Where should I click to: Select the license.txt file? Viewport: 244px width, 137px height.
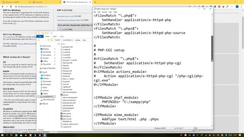(66, 81)
